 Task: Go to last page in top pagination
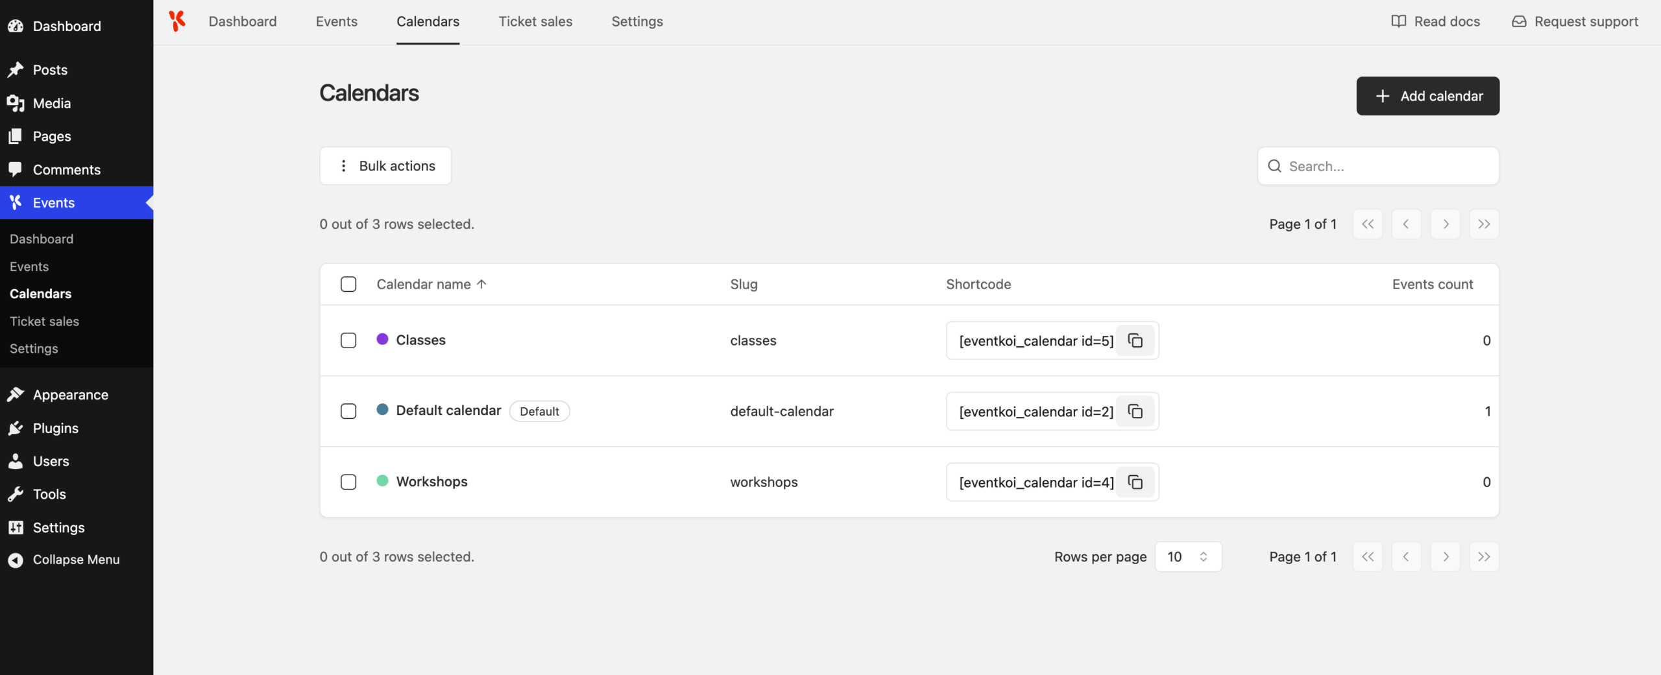click(1484, 224)
